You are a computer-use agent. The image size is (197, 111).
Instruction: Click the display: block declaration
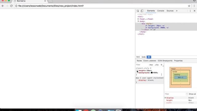point(146,80)
